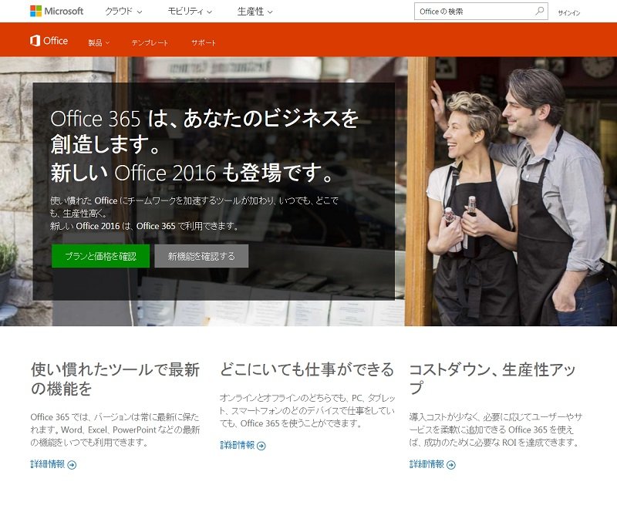This screenshot has height=512, width=617.
Task: Click the サインイン link
Action: [569, 12]
